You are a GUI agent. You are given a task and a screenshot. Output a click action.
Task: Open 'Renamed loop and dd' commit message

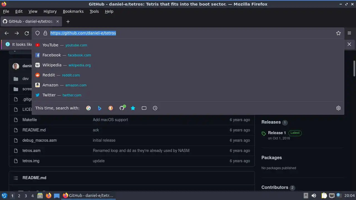pyautogui.click(x=141, y=151)
